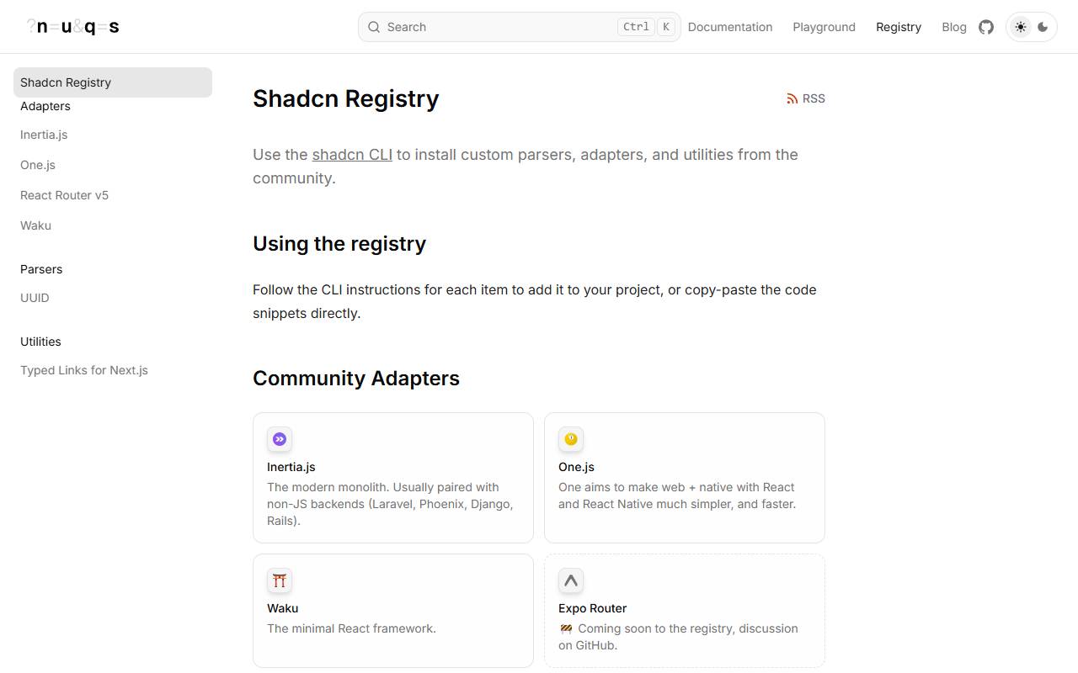Open the One.js card title
This screenshot has width=1078, height=673.
click(576, 467)
